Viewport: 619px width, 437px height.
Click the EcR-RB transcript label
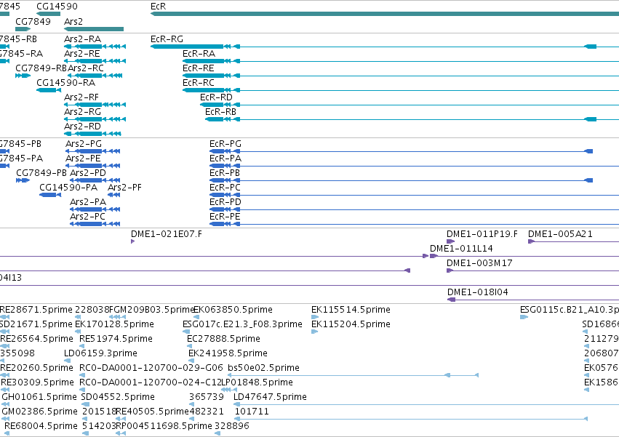220,112
